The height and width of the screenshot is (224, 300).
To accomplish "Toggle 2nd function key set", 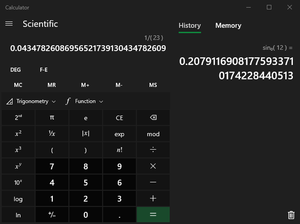I will 18,118.
